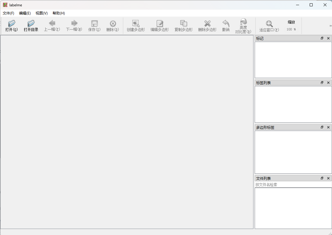Viewport: 332px width, 235px height.
Task: Click the Previous Image (上一幅) arrow icon
Action: 52,24
